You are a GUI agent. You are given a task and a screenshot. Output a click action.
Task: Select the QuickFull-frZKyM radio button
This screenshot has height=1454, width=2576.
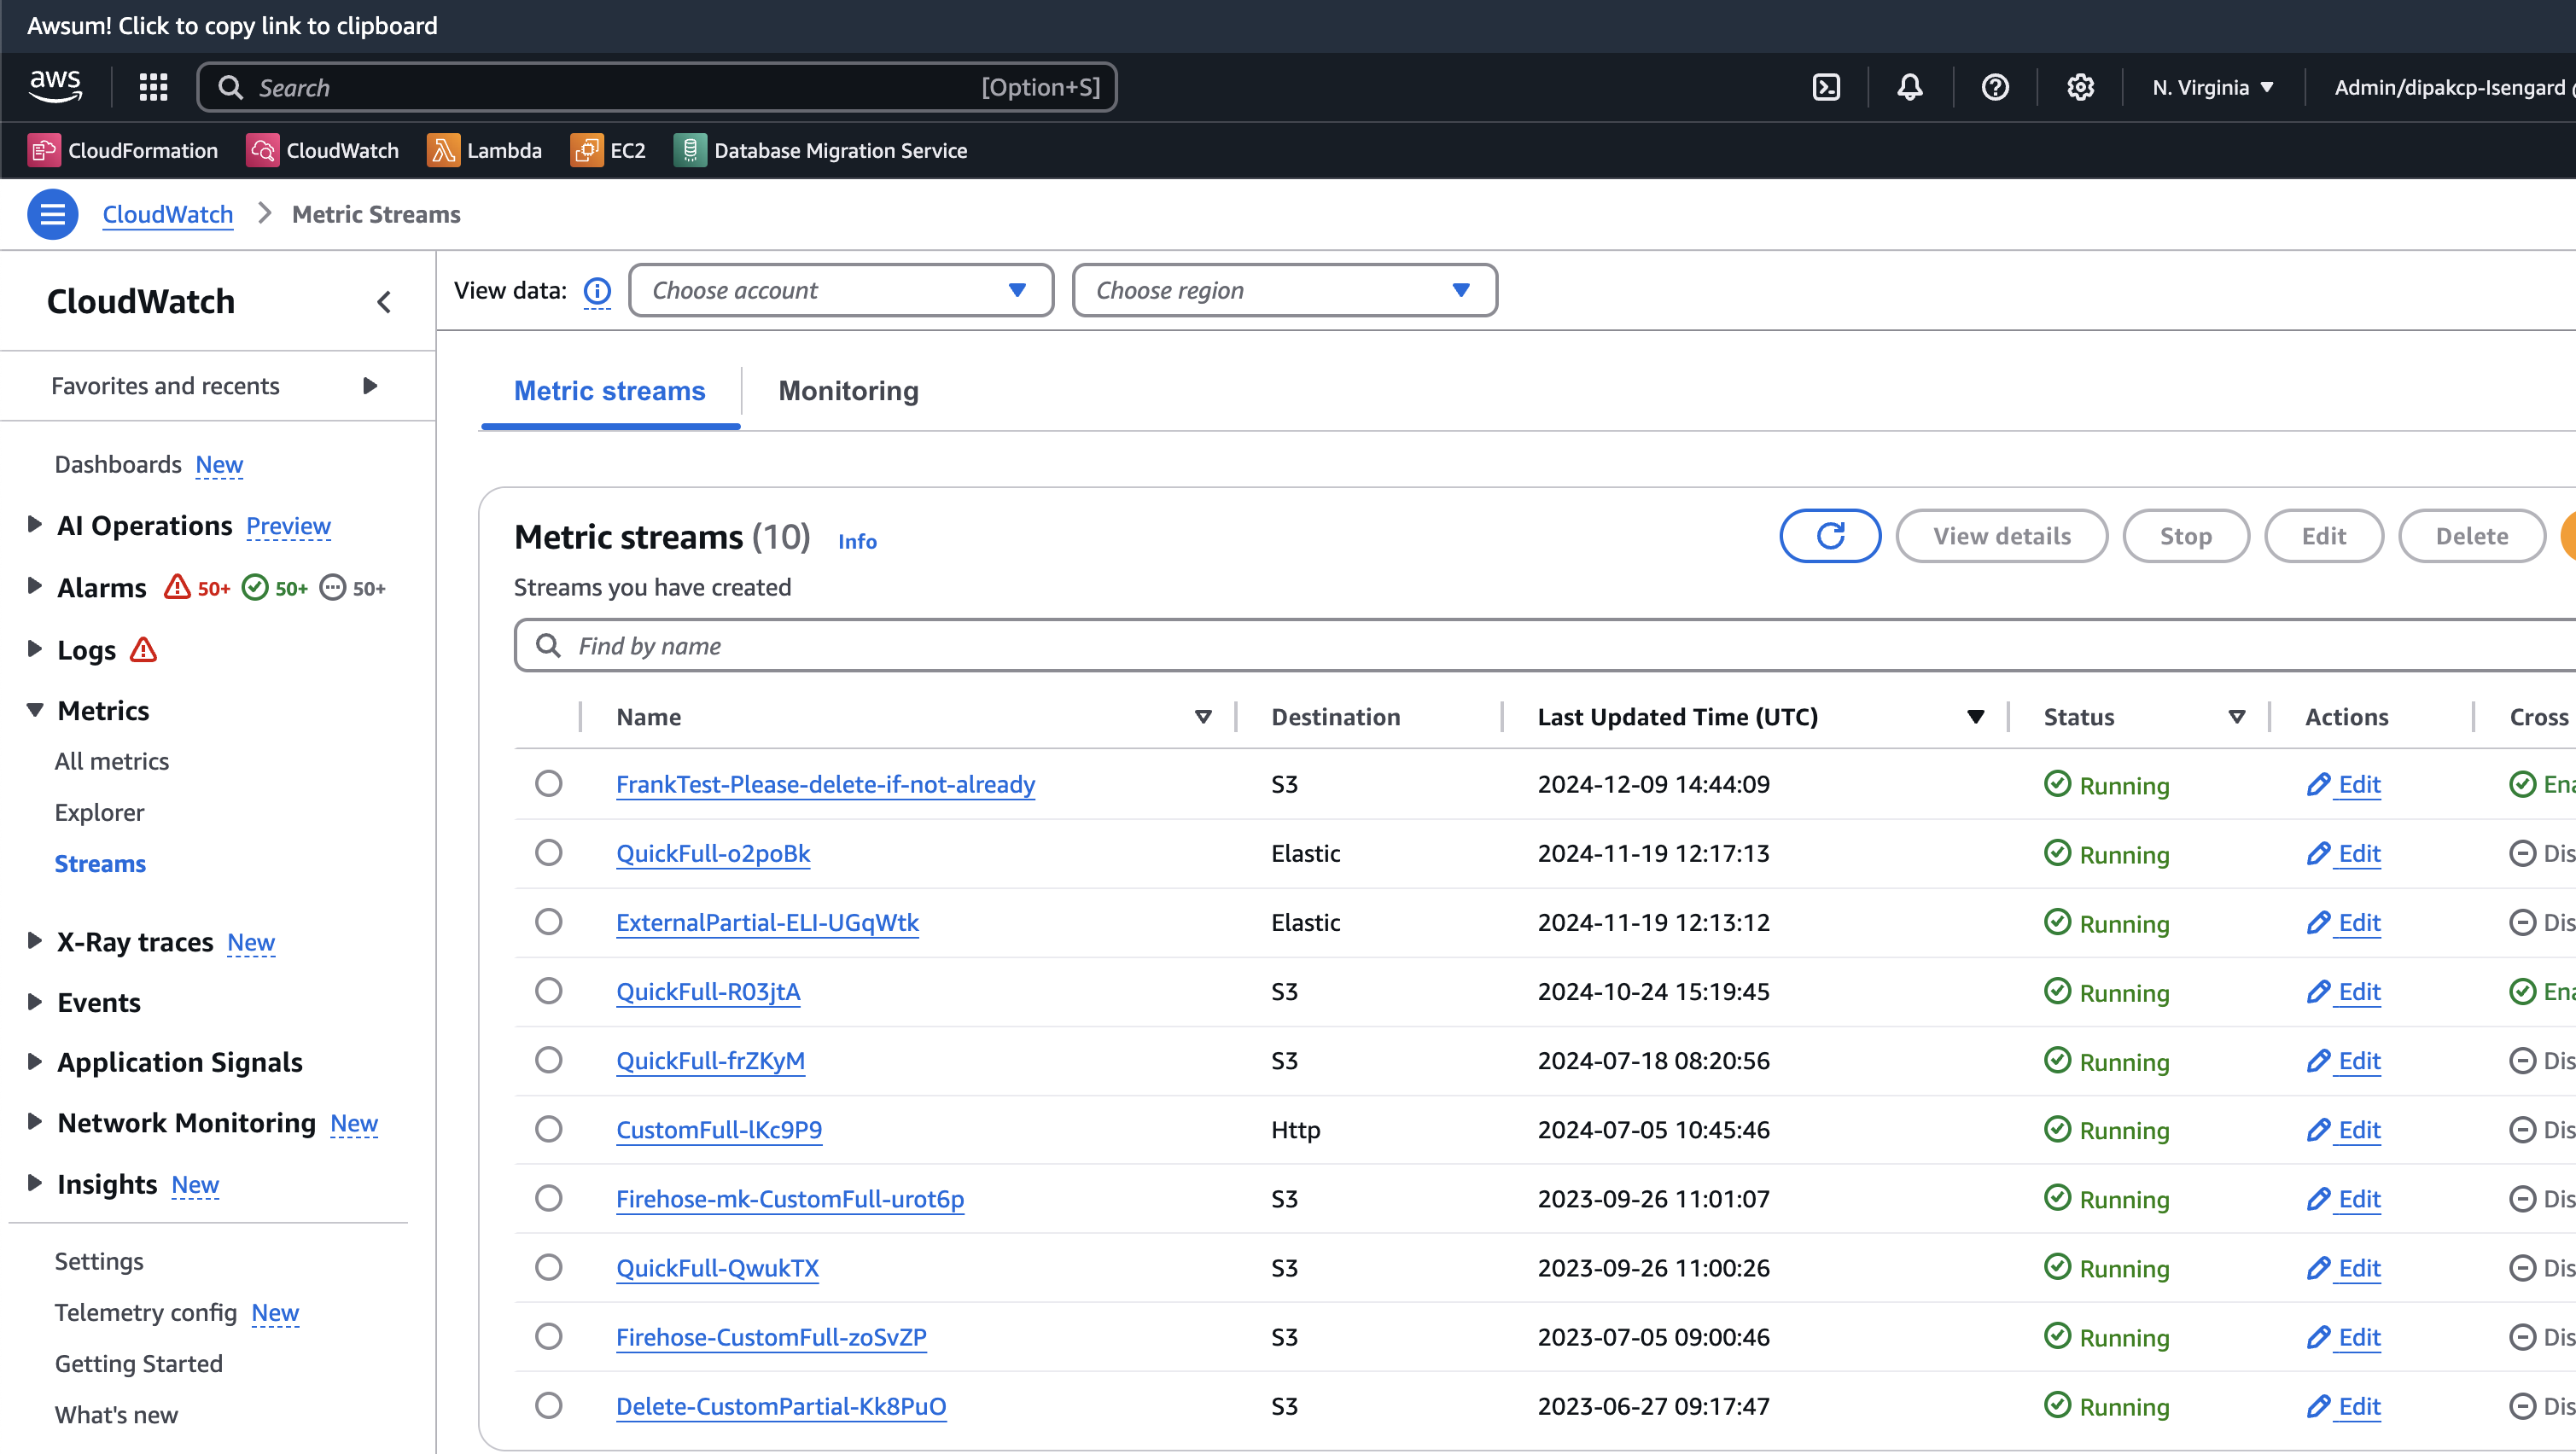click(x=548, y=1059)
